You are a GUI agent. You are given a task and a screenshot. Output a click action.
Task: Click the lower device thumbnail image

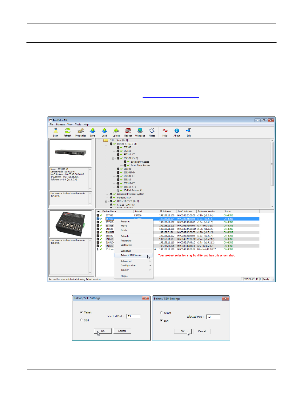(71, 224)
